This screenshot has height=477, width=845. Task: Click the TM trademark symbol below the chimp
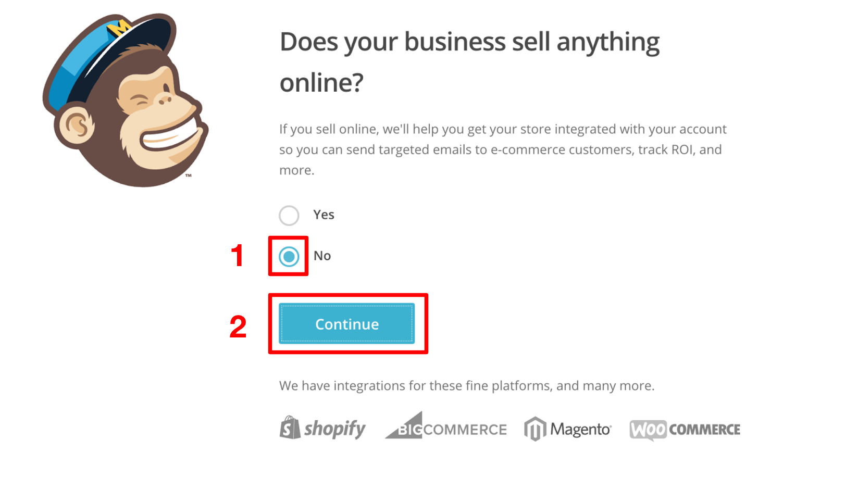(189, 175)
